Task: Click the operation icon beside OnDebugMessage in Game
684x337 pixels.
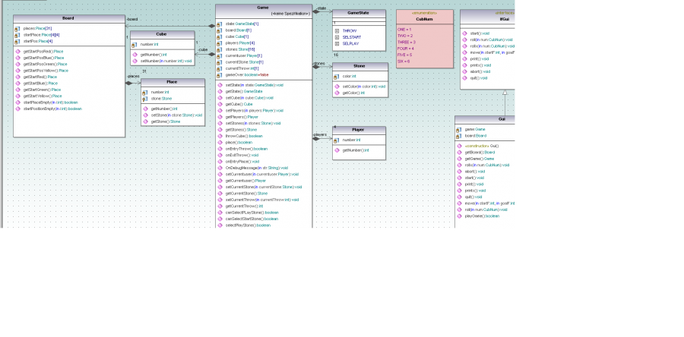Action: (220, 168)
